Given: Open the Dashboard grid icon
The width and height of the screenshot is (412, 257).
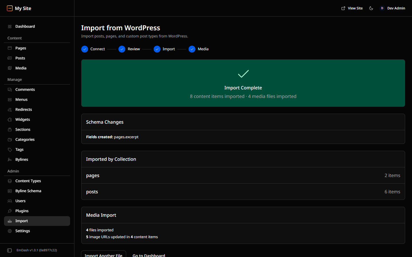Looking at the screenshot, I should pyautogui.click(x=10, y=27).
